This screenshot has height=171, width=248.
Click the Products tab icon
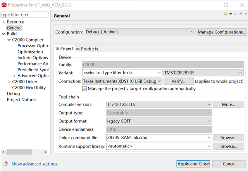pyautogui.click(x=78, y=49)
